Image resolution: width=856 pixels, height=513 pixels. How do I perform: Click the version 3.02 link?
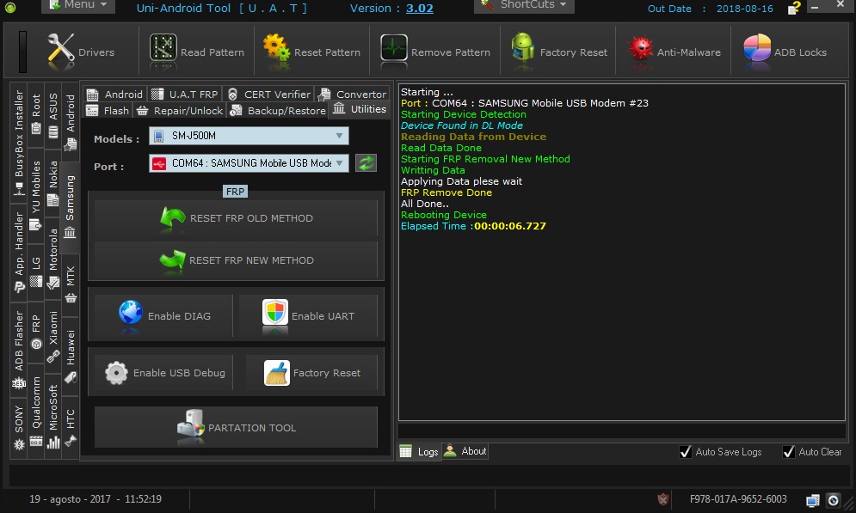click(419, 9)
